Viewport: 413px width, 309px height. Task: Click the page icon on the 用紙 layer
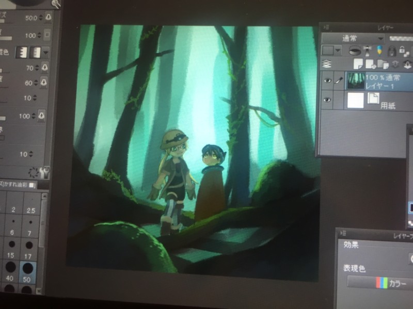pyautogui.click(x=373, y=99)
